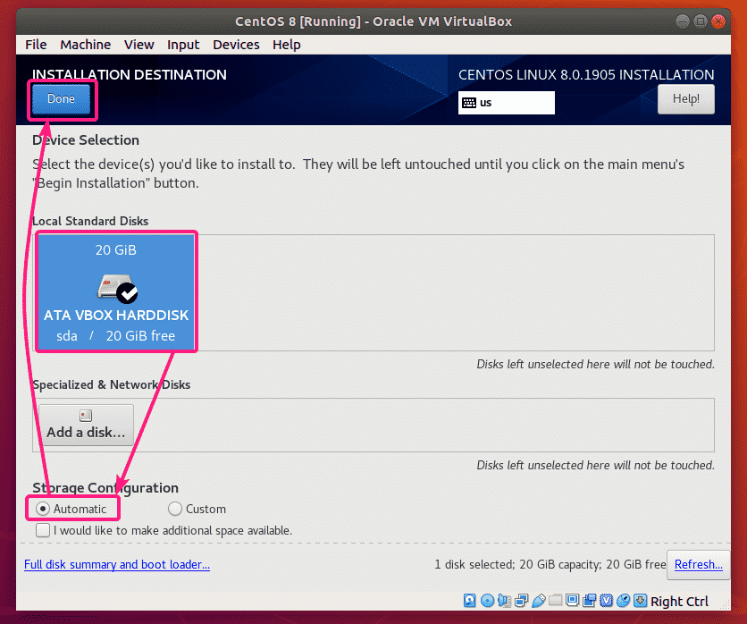747x624 pixels.
Task: Click the Storage Configuration heading
Action: coord(105,487)
